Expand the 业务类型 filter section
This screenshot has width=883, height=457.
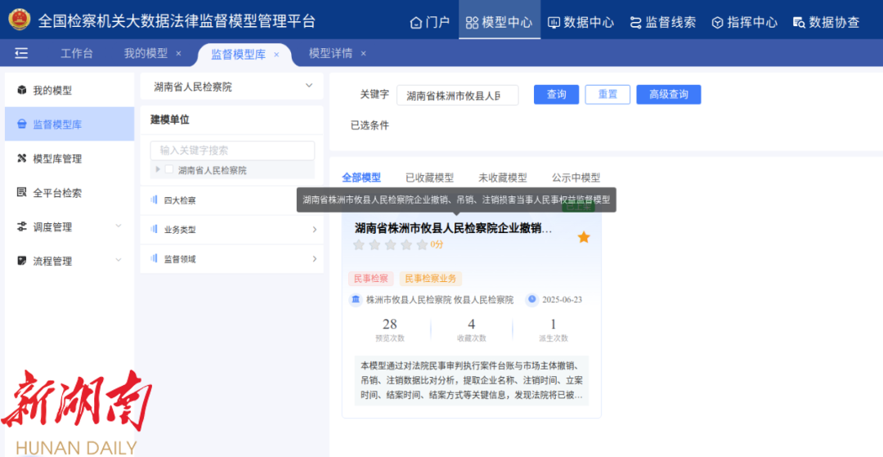tap(314, 230)
